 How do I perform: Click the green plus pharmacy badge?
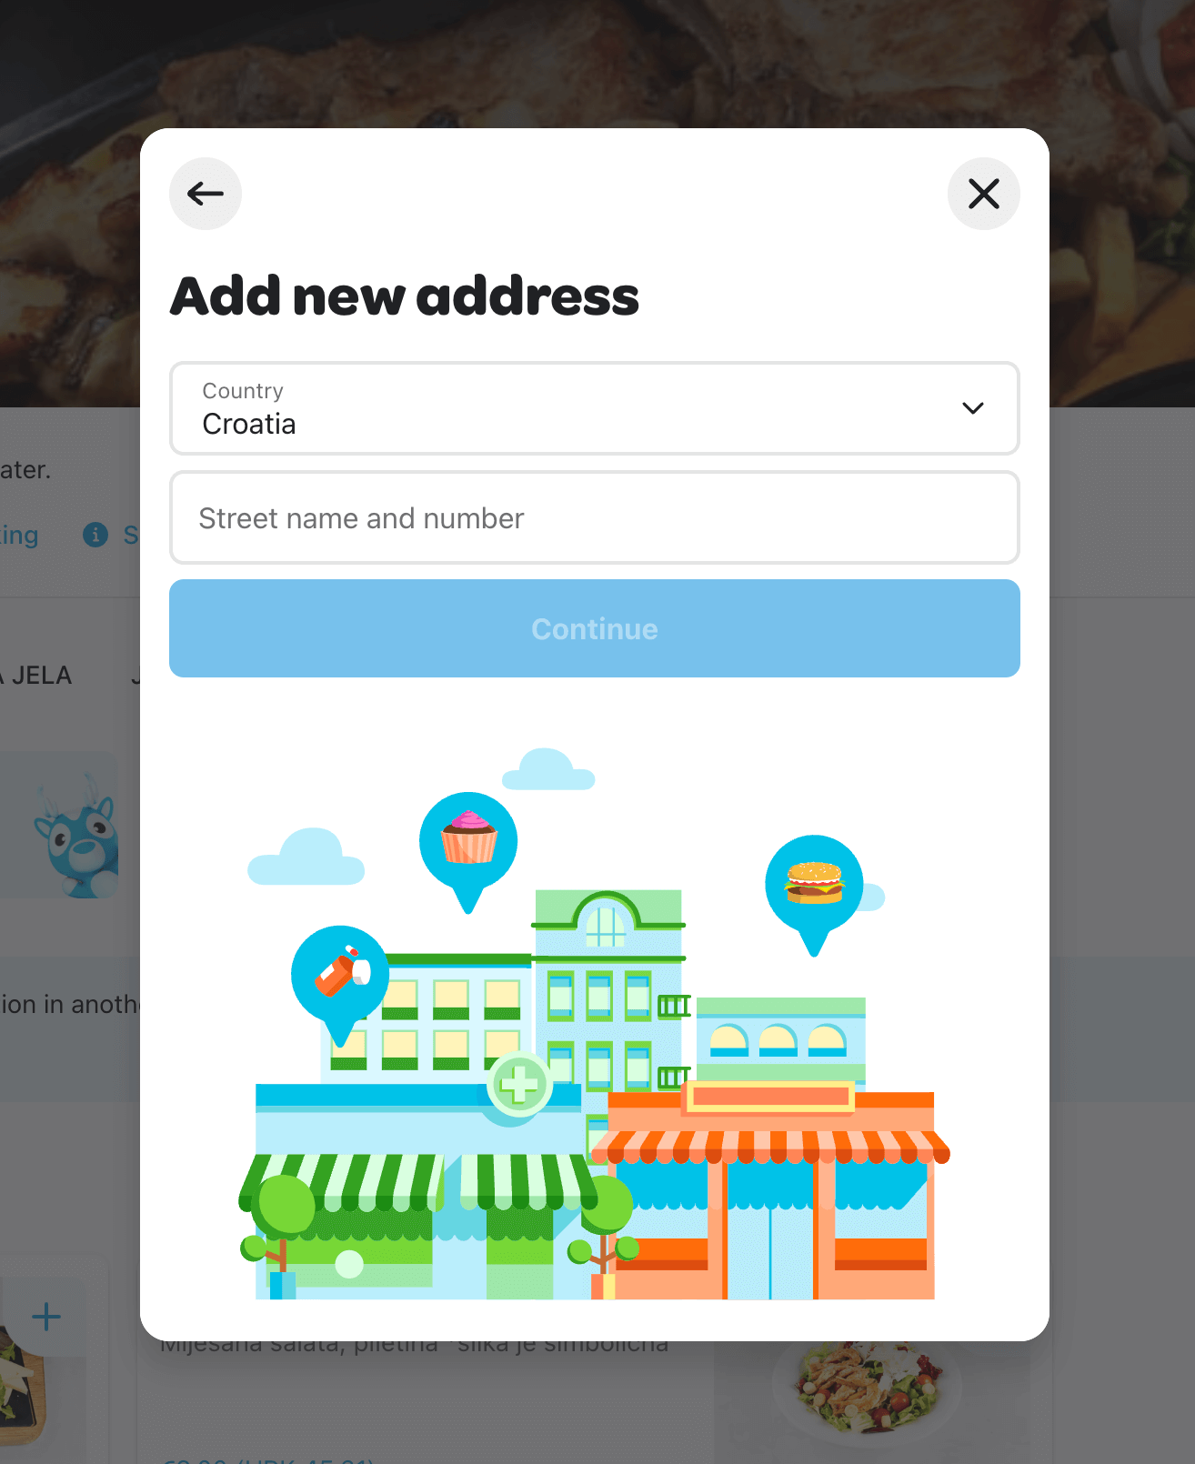519,1084
